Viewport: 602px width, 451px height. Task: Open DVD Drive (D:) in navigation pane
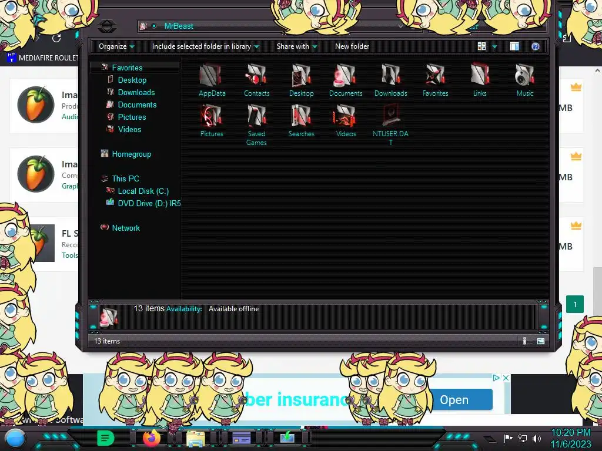click(143, 203)
